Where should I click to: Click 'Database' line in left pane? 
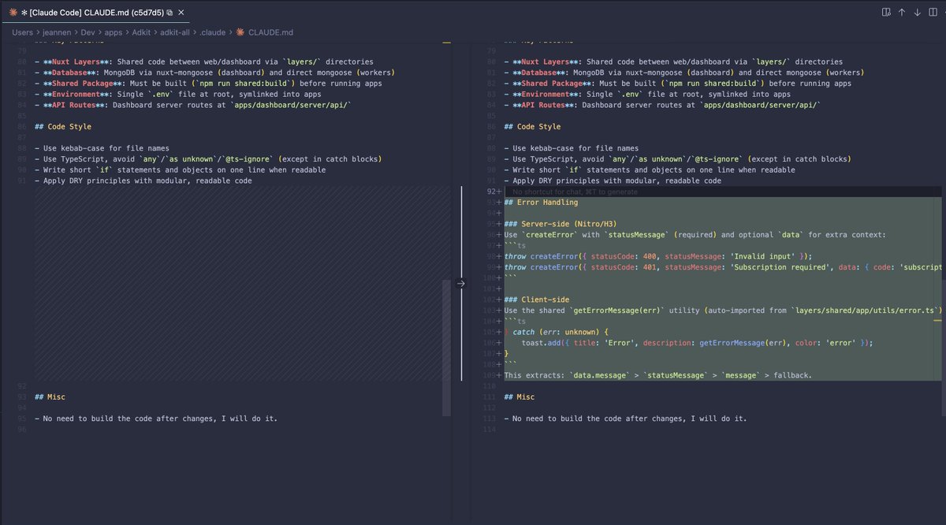click(214, 73)
